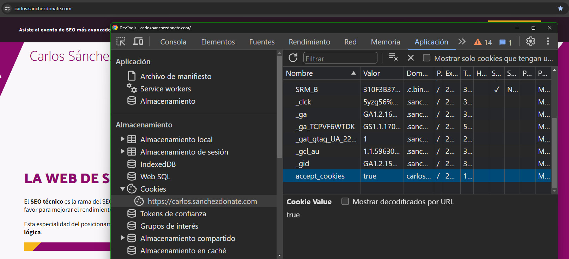This screenshot has width=569, height=259.
Task: Collapse the Cookies tree section
Action: click(123, 189)
